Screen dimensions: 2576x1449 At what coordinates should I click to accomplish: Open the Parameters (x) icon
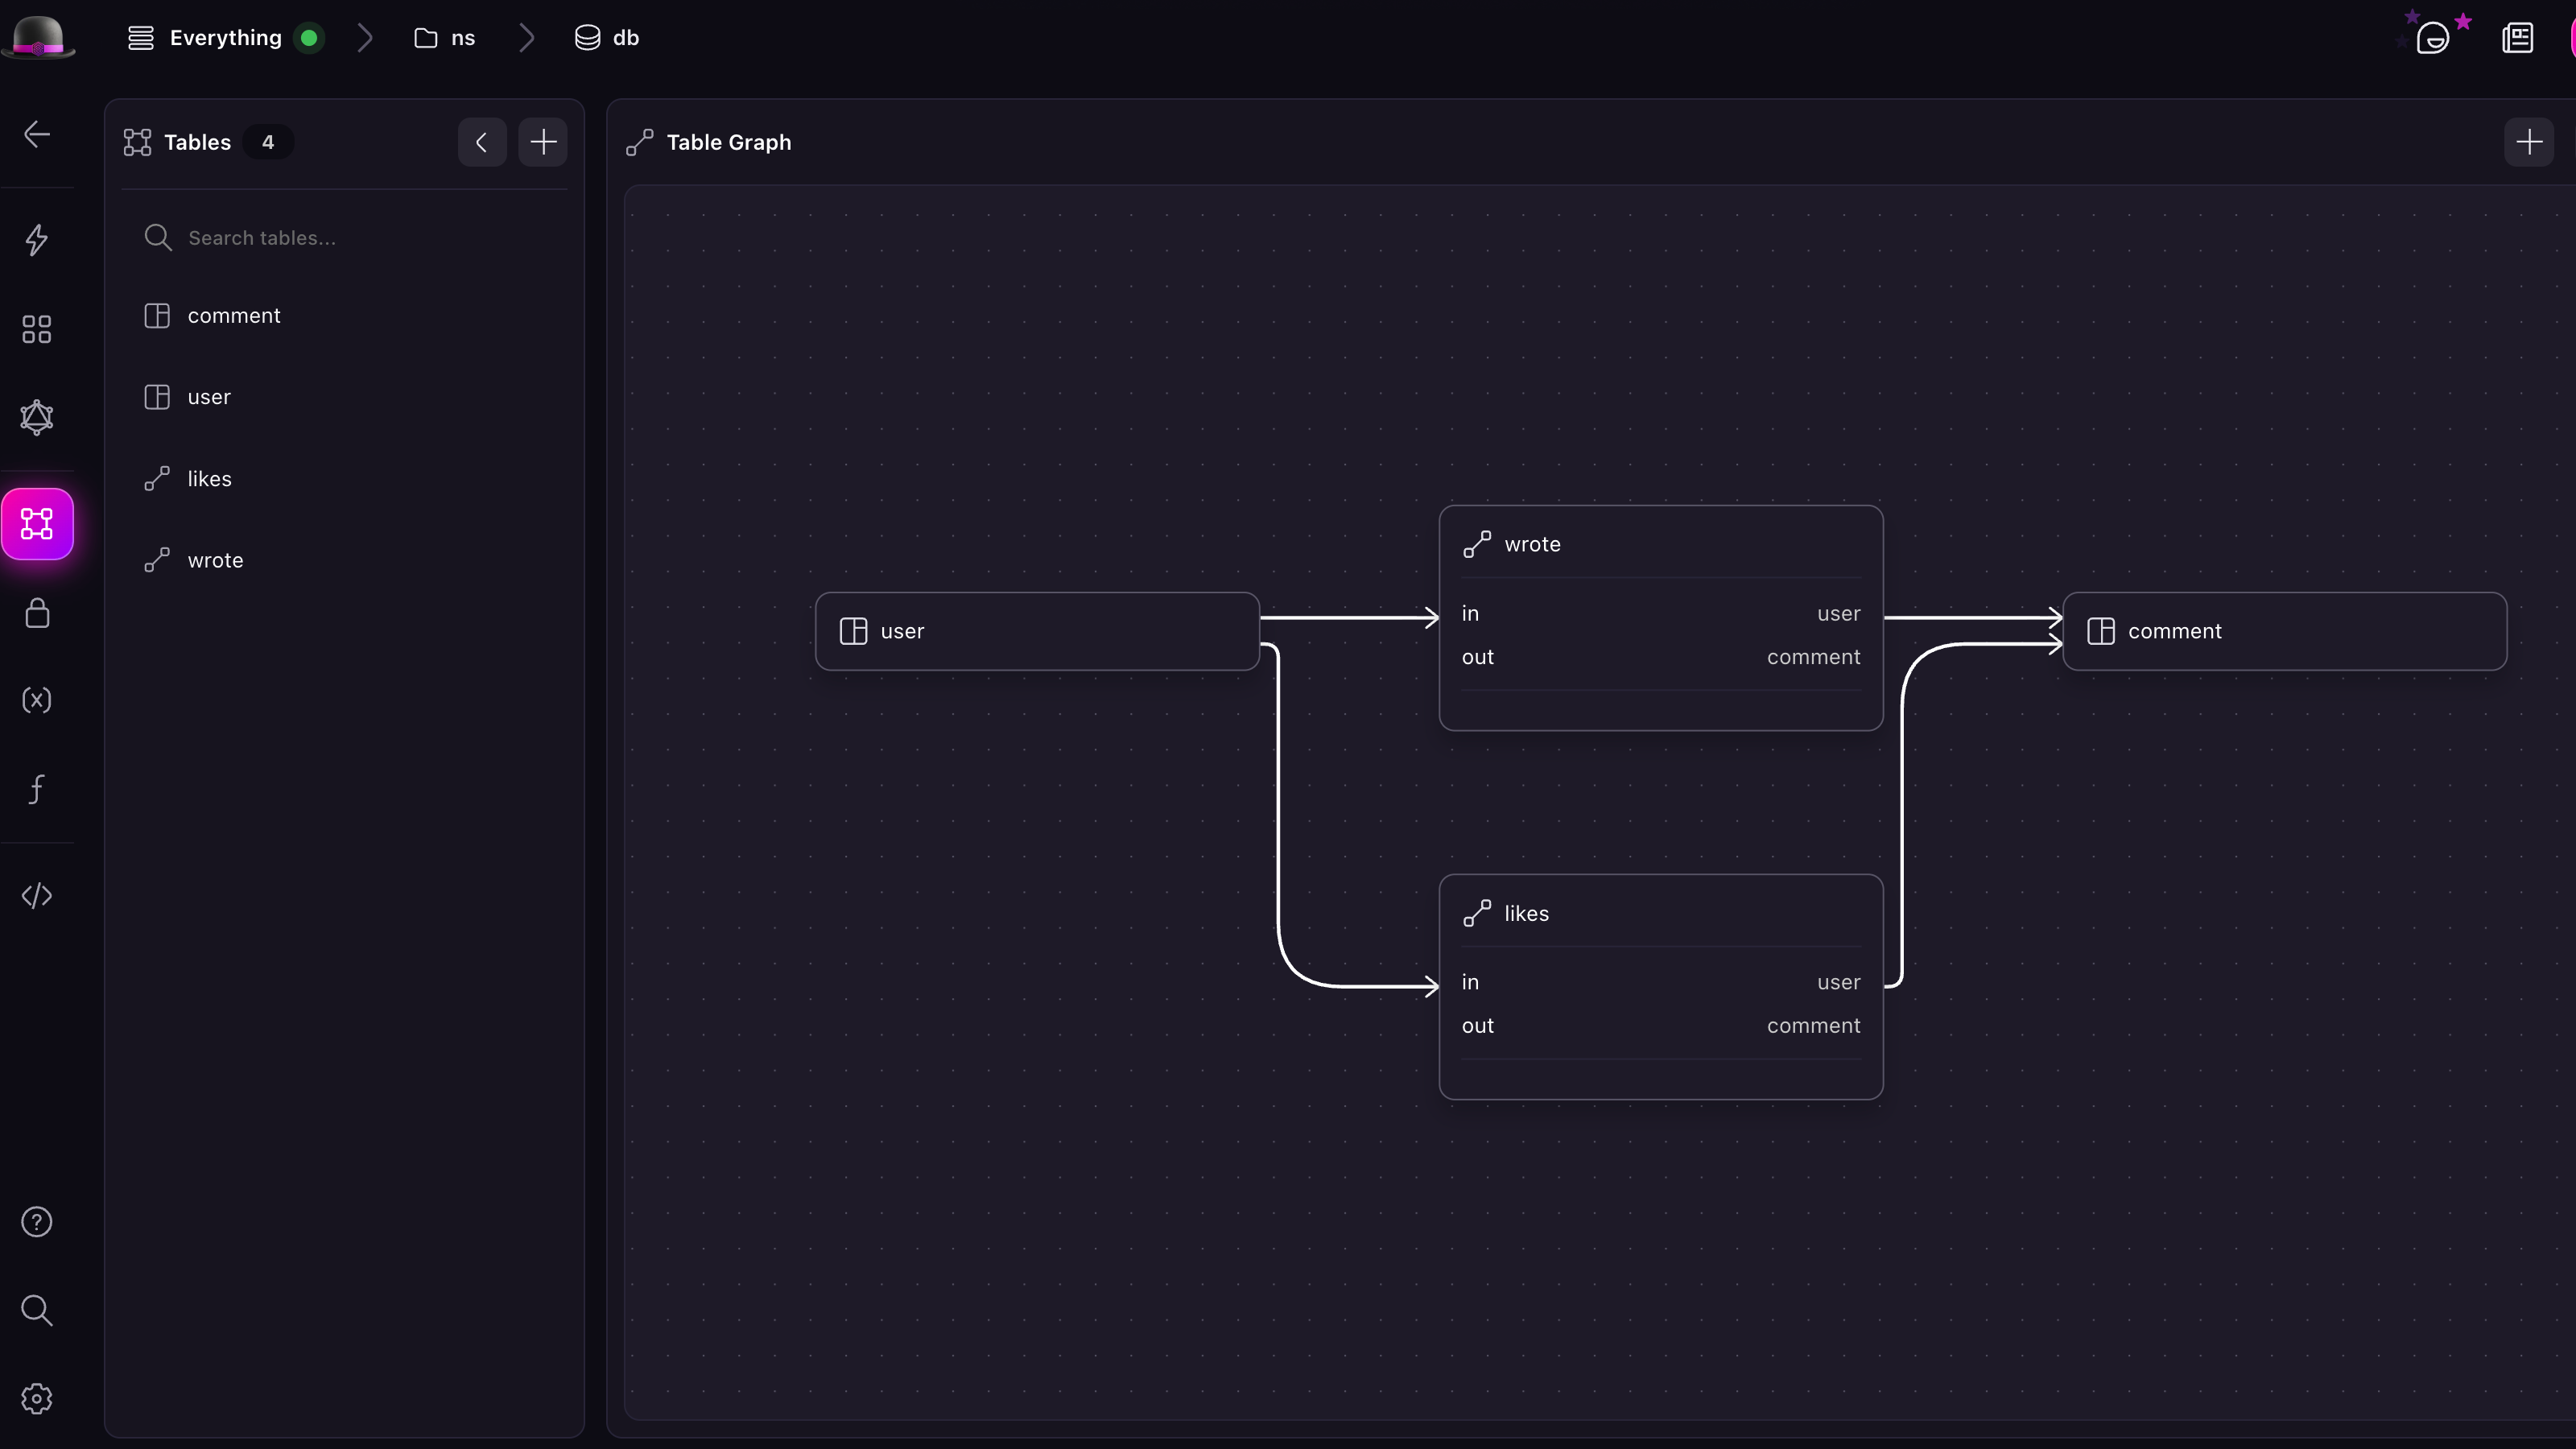(37, 700)
